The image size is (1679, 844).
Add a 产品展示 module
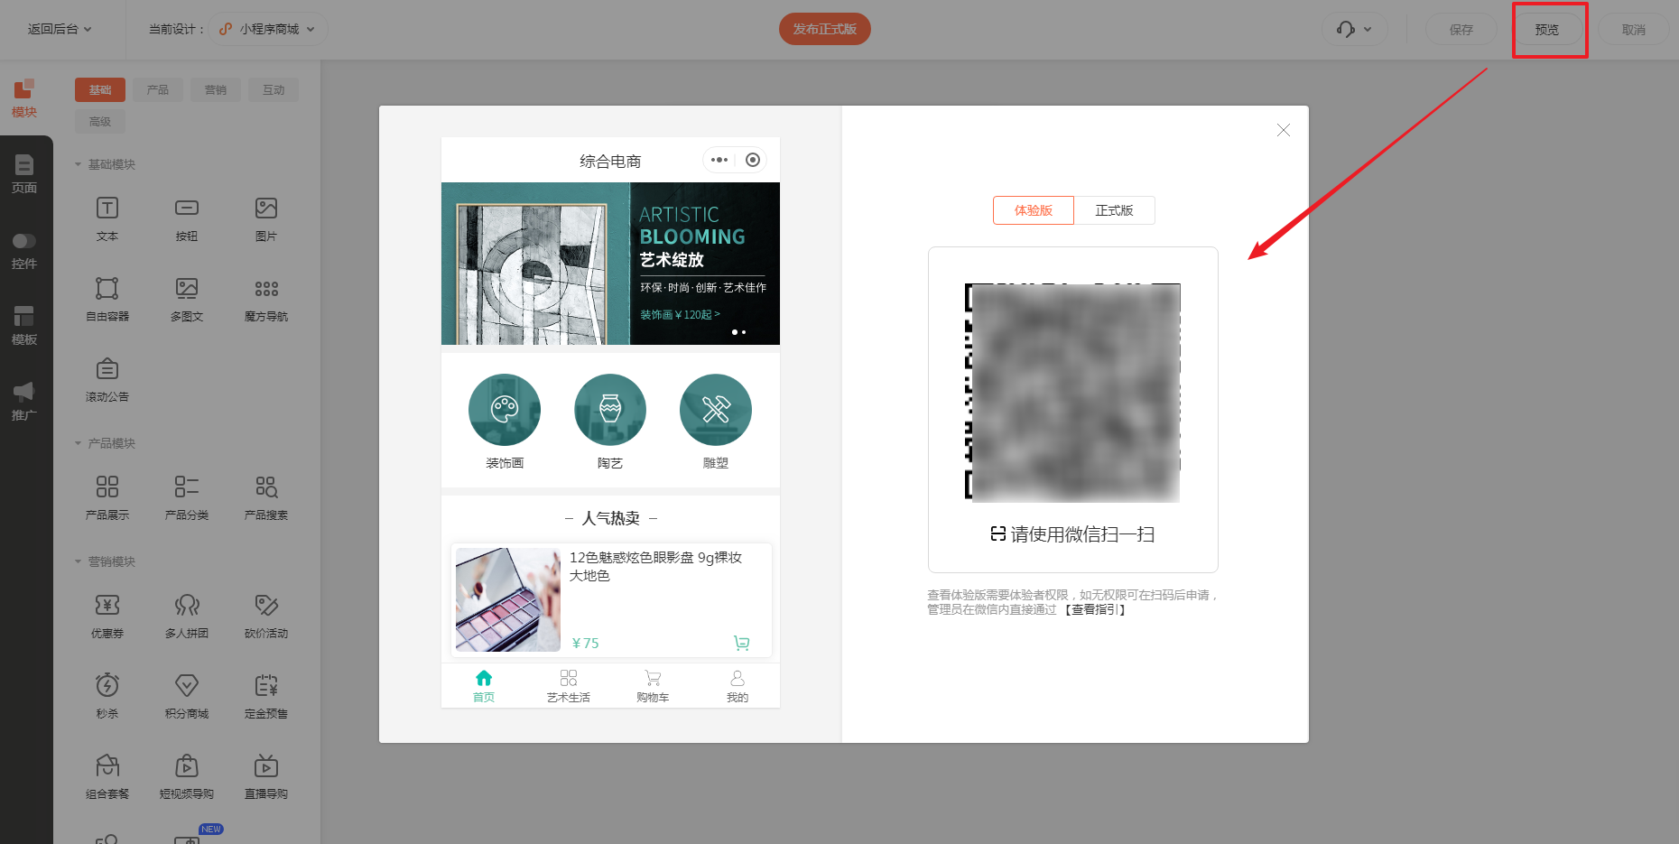coord(107,497)
